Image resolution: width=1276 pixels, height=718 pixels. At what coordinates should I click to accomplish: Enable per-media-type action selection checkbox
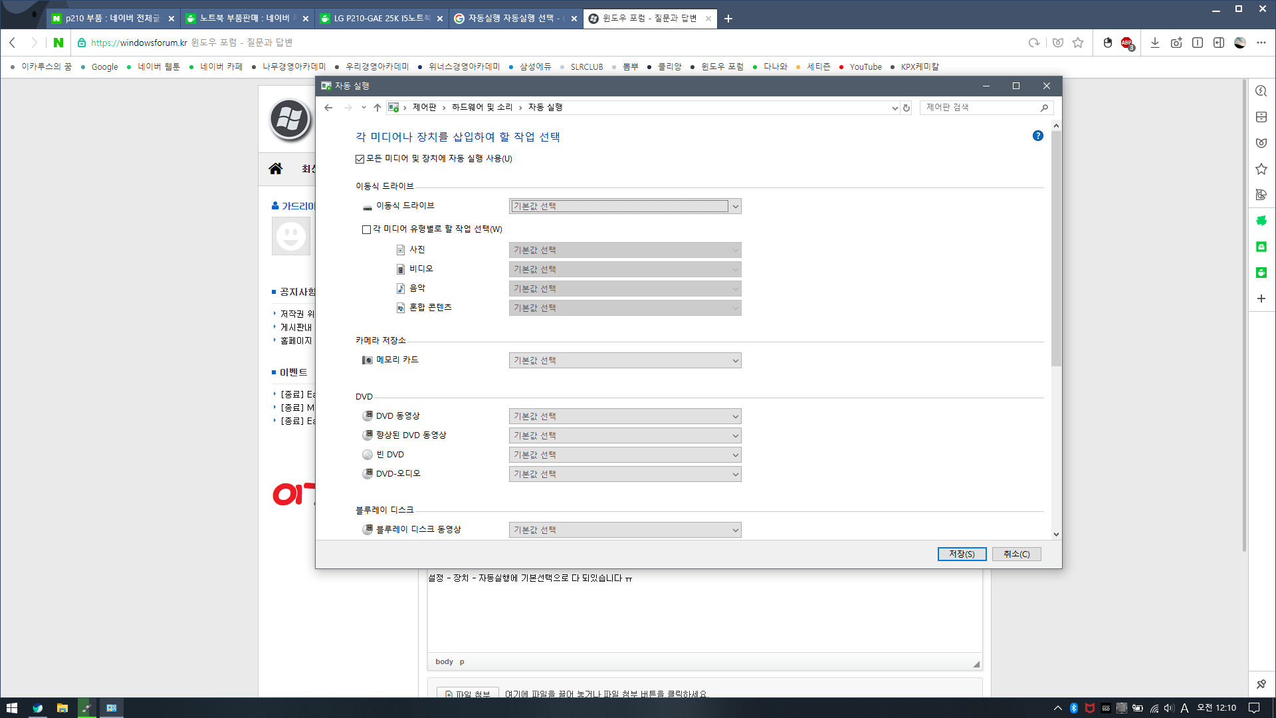(366, 229)
